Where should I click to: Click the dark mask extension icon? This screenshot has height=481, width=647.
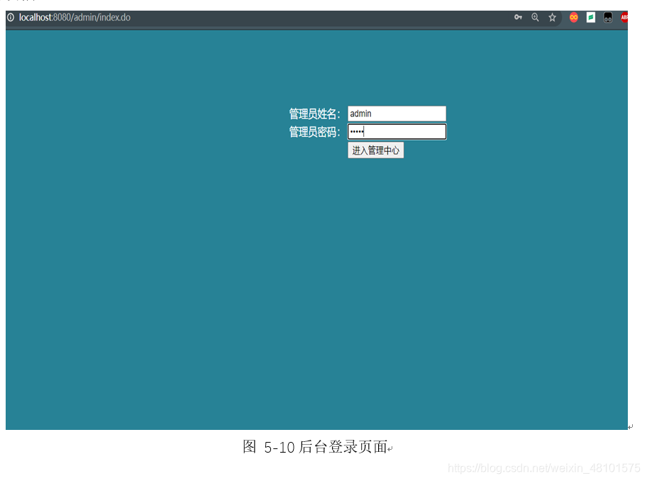pos(608,17)
